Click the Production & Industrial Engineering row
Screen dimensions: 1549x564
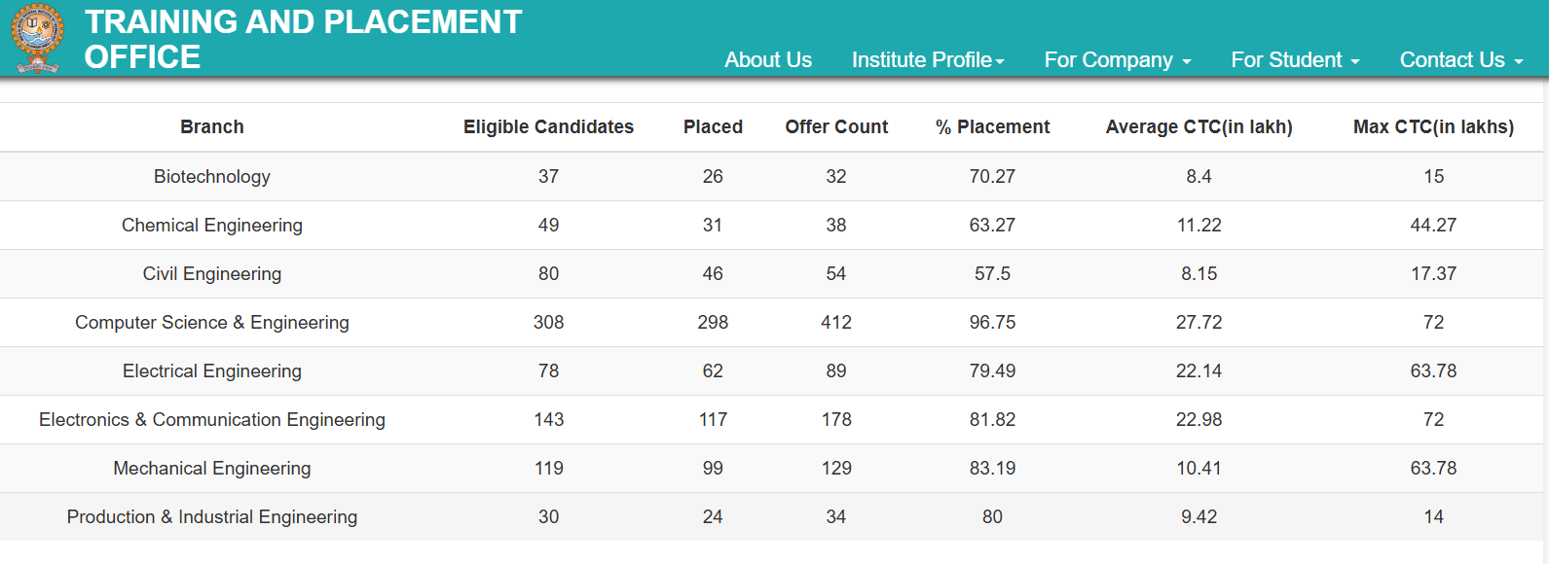point(212,516)
